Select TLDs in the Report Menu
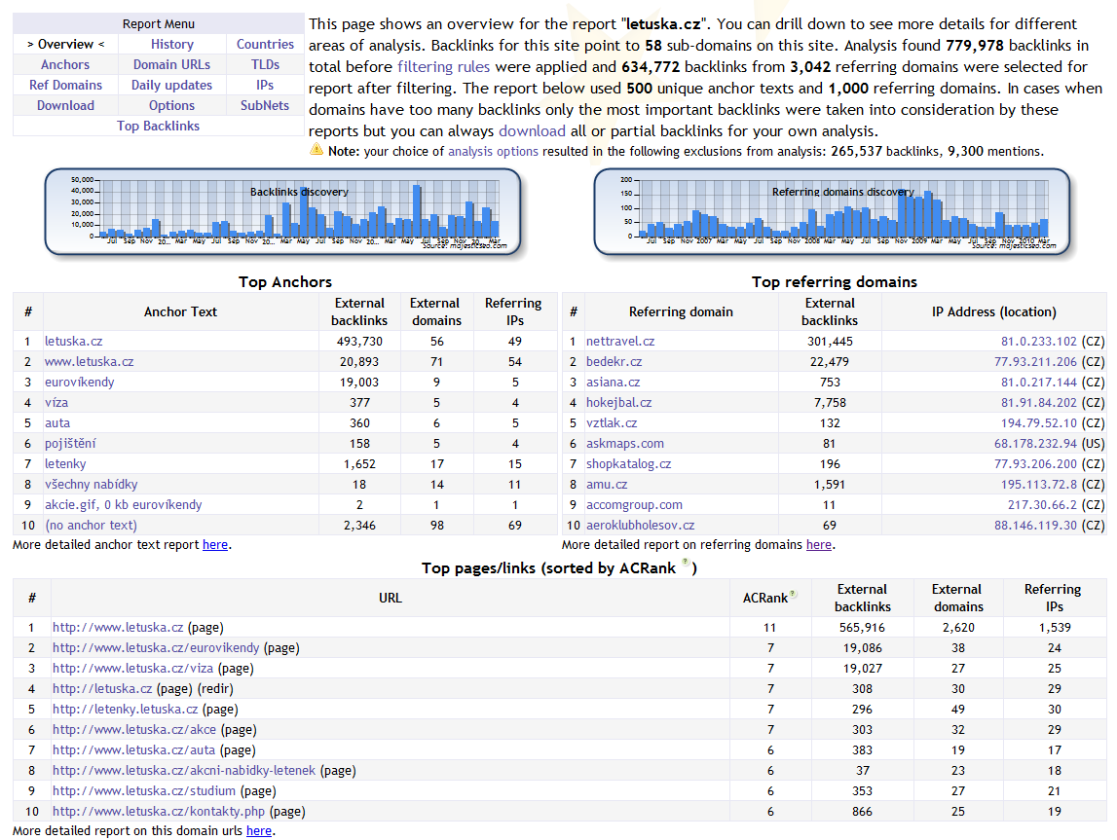This screenshot has width=1117, height=840. [265, 65]
